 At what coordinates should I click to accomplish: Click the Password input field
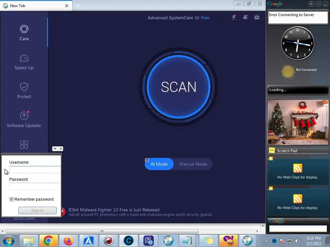[x=35, y=186]
